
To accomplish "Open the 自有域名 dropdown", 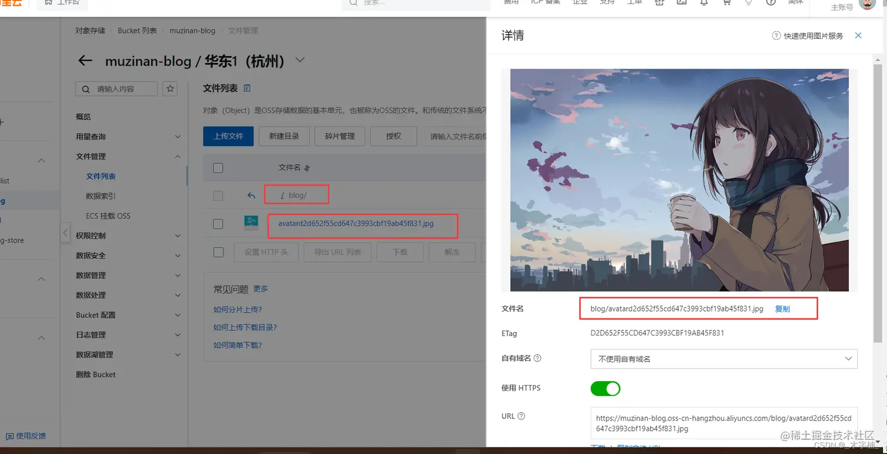I will click(x=847, y=358).
